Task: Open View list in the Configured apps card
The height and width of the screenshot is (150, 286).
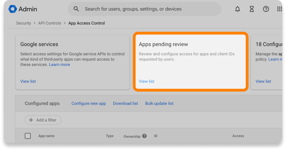Action: [263, 81]
